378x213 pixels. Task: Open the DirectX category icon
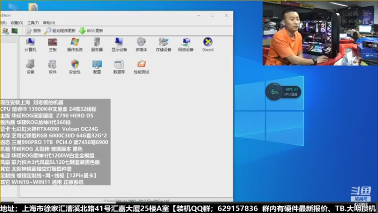208,44
